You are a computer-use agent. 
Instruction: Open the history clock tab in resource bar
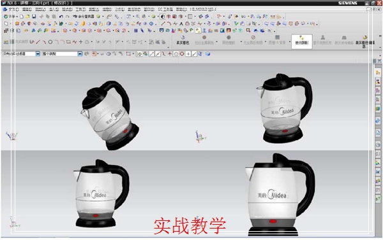(378, 145)
